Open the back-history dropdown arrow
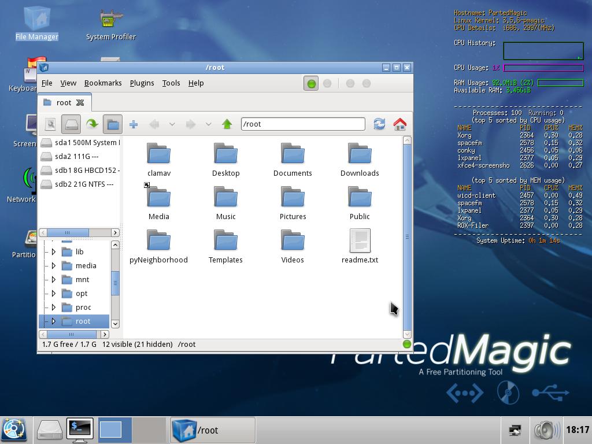The height and width of the screenshot is (444, 592). 172,124
